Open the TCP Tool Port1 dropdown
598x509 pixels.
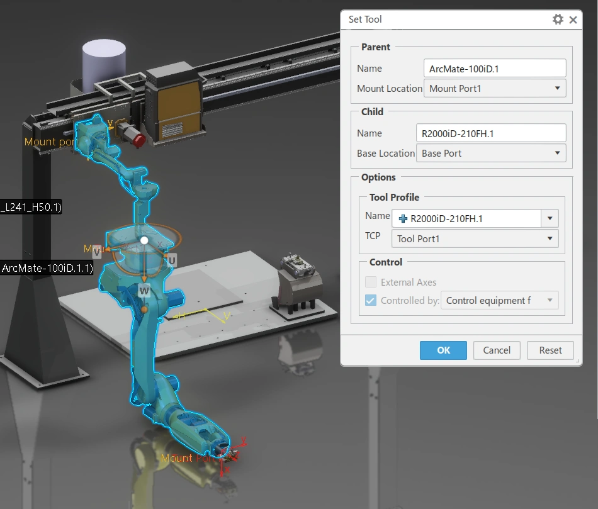[475, 238]
